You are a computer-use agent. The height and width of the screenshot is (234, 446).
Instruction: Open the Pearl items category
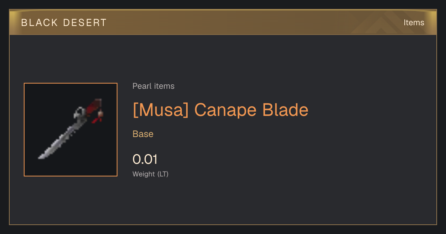pyautogui.click(x=153, y=86)
